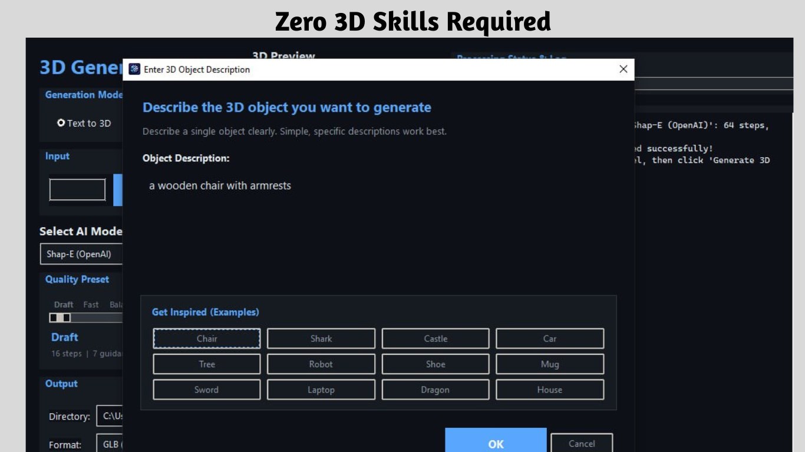Open the GLB Format dropdown
805x452 pixels.
coord(110,444)
